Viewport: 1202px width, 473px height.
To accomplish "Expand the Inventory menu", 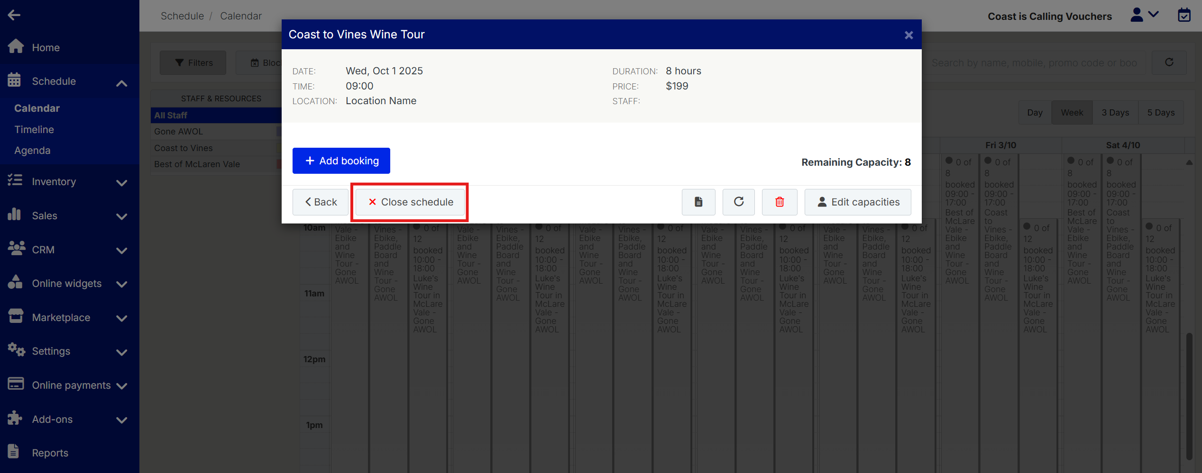I will [121, 183].
